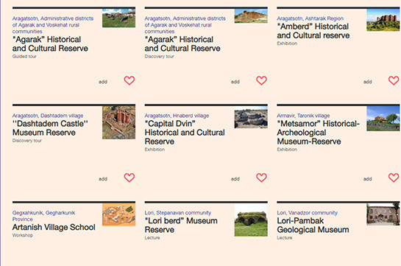
Task: Click Capital Dvin ruins thumbnail
Action: (x=251, y=117)
